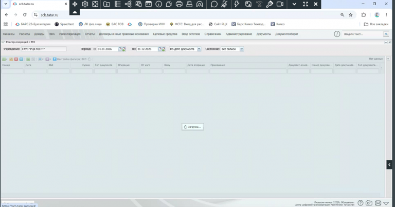
Task: Open the Инвентаризация menu
Action: [x=70, y=34]
